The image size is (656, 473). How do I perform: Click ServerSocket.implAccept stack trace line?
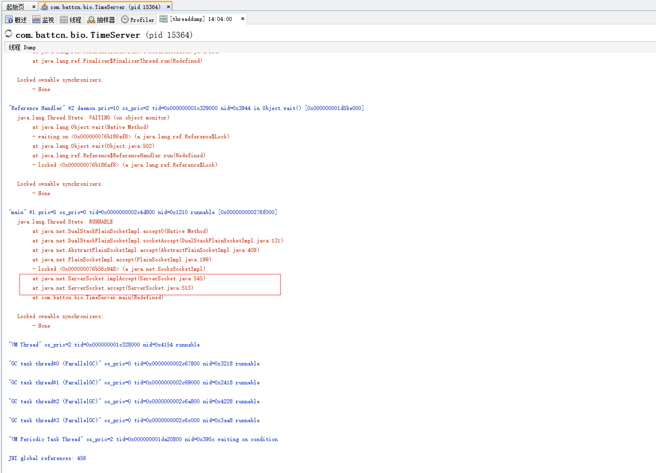tap(119, 279)
